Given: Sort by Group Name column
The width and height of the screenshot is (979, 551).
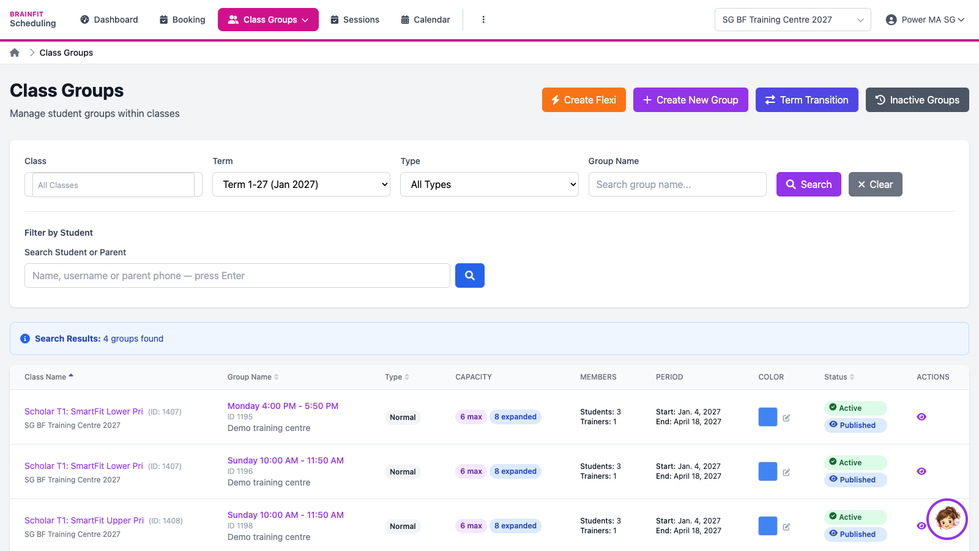Looking at the screenshot, I should click(253, 377).
